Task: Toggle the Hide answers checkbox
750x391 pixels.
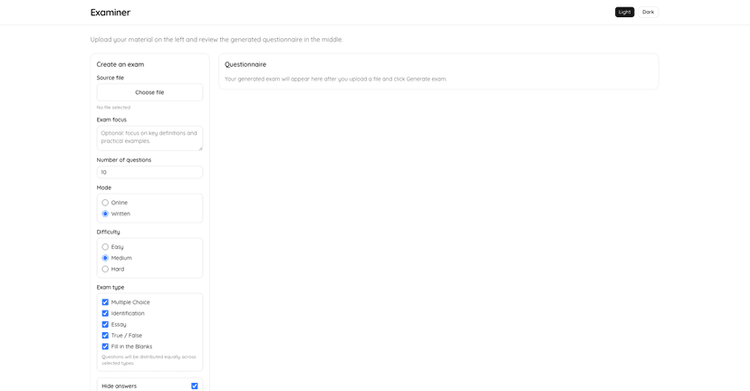Action: [194, 386]
